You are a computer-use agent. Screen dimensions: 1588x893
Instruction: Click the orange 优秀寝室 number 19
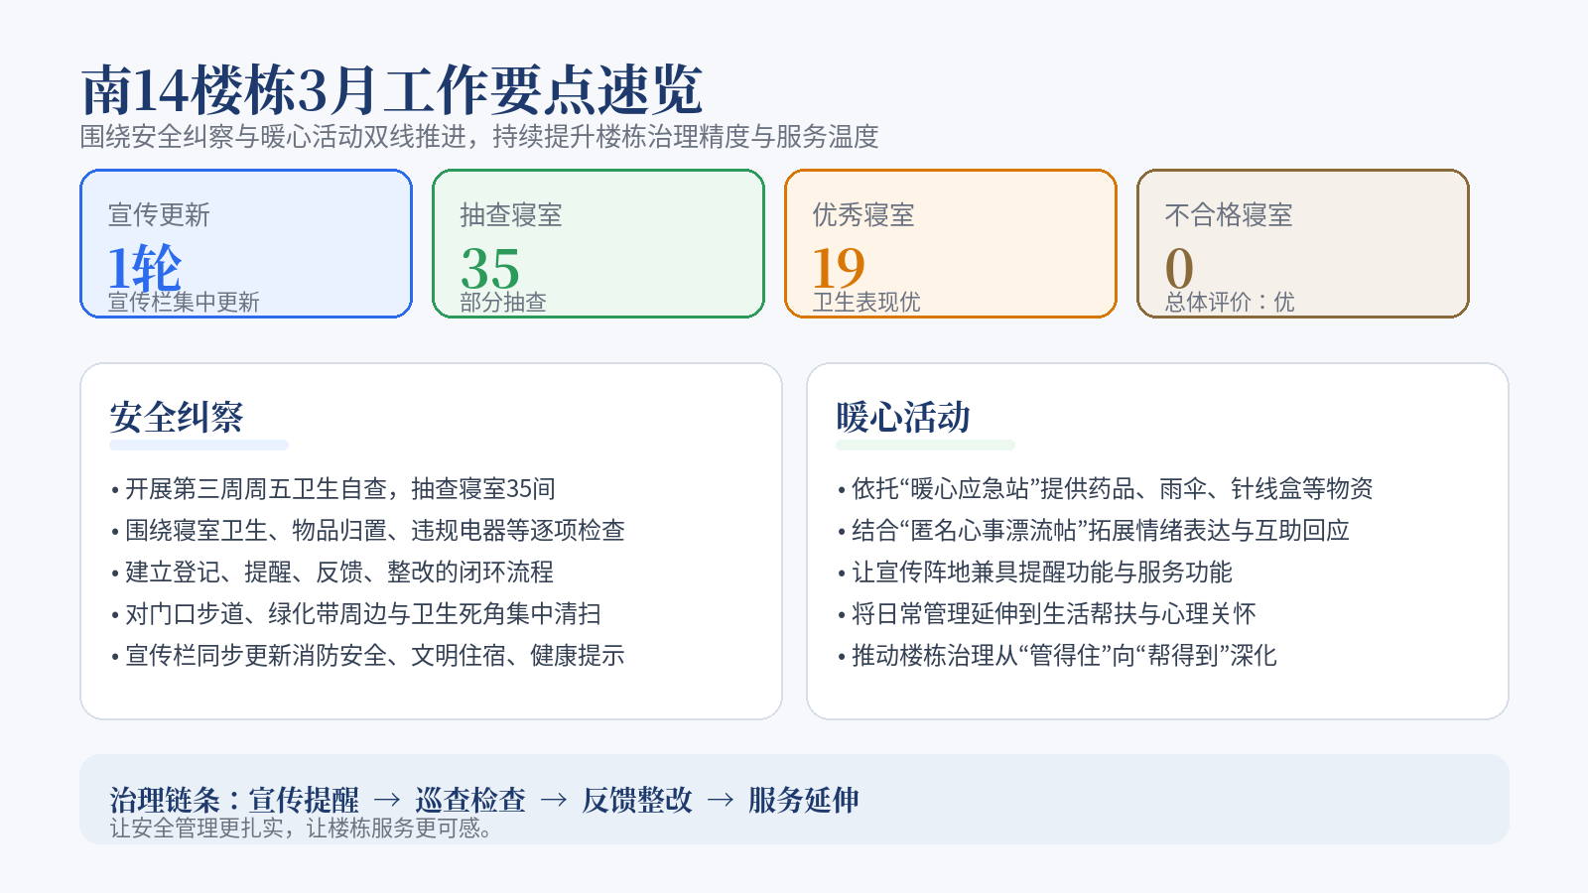pos(839,268)
